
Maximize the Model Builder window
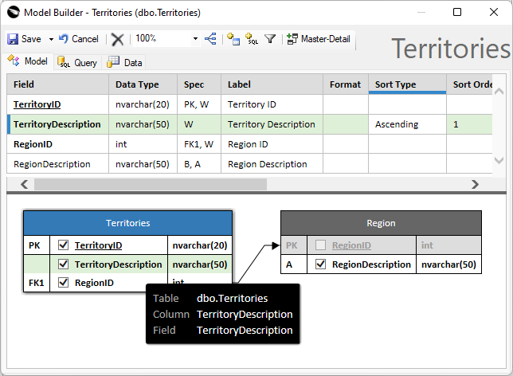[457, 12]
